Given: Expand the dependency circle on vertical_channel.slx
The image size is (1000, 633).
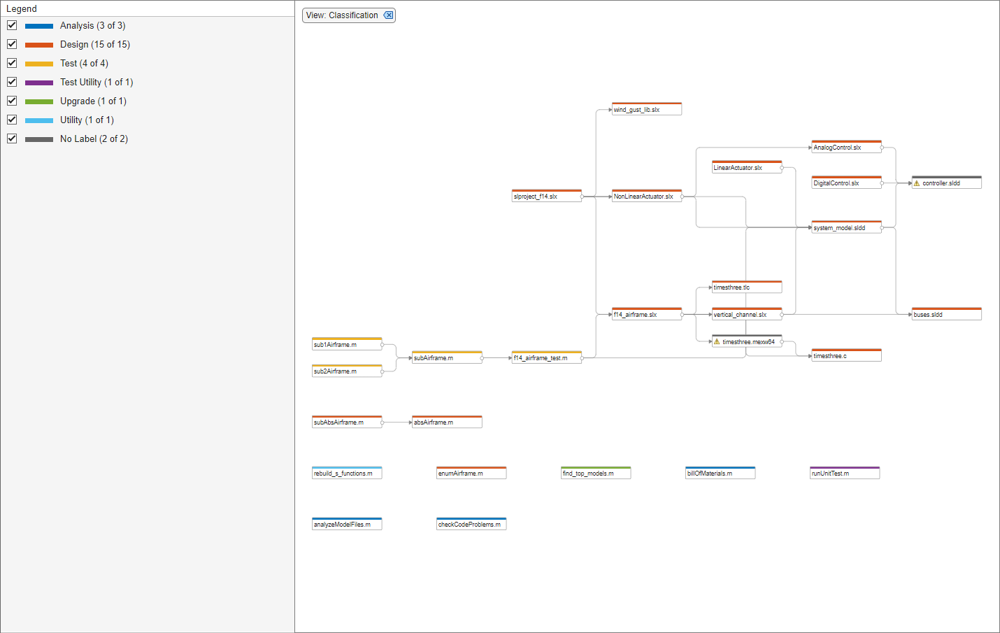Looking at the screenshot, I should [x=783, y=315].
